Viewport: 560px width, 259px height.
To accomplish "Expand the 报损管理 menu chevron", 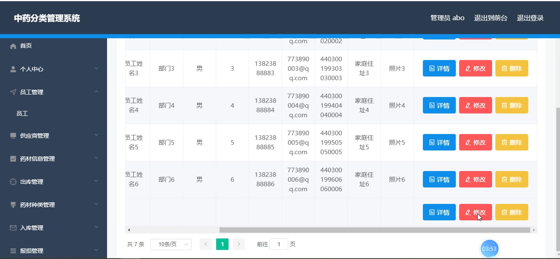I will 96,250.
